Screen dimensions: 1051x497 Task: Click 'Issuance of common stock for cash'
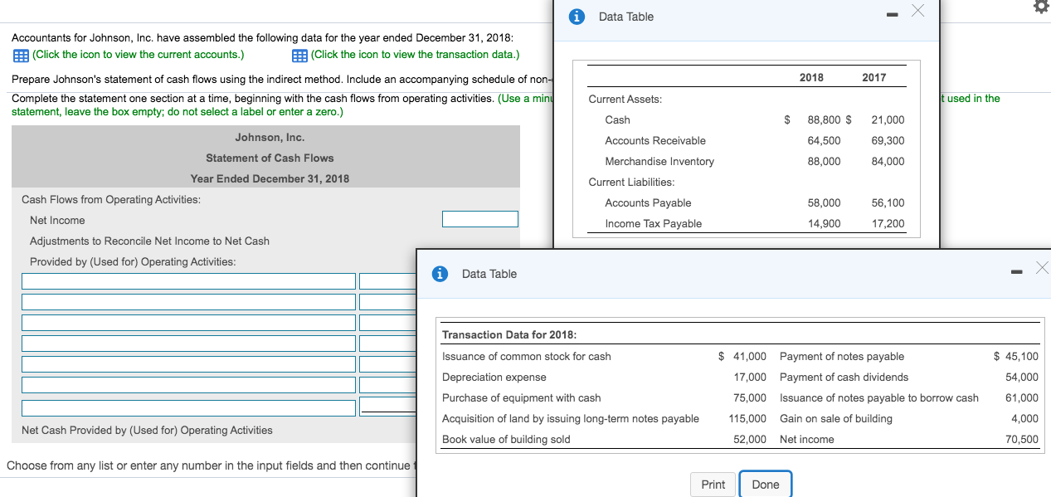click(x=527, y=357)
